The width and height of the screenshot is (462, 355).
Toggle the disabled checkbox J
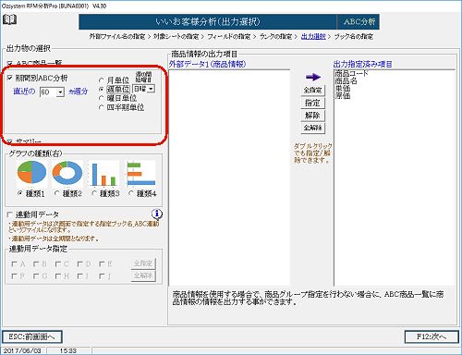[x=102, y=276]
